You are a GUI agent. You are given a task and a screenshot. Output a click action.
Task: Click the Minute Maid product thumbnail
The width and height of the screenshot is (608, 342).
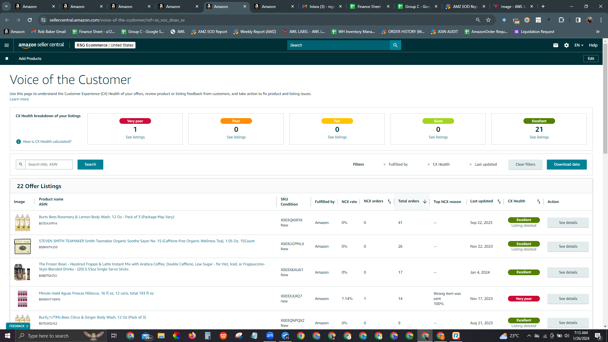pyautogui.click(x=22, y=299)
